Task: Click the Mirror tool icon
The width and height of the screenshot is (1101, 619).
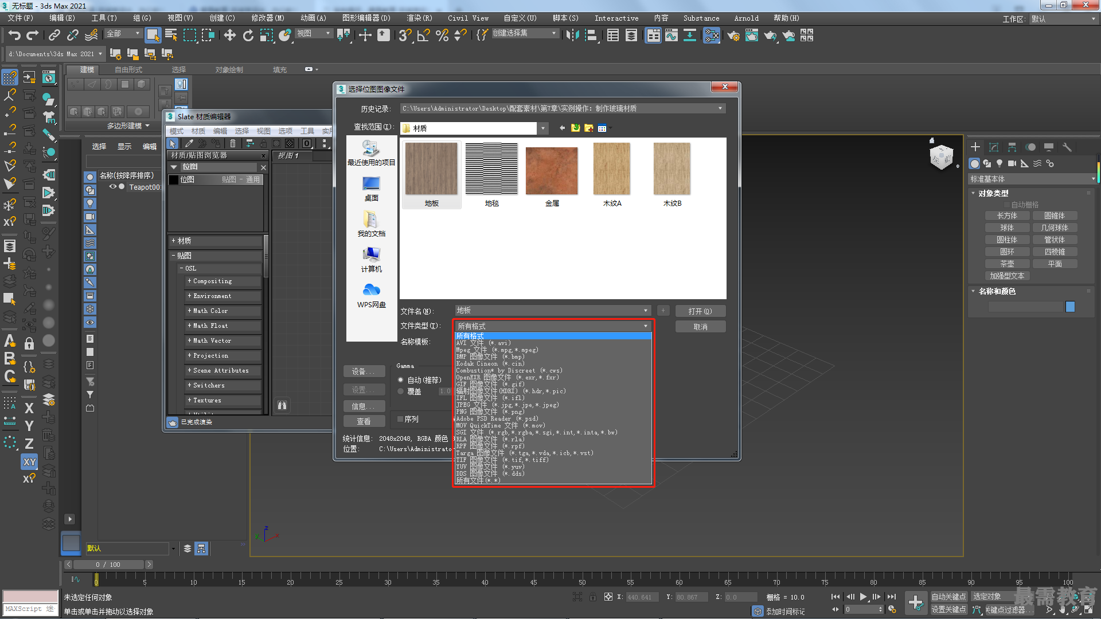Action: (572, 36)
